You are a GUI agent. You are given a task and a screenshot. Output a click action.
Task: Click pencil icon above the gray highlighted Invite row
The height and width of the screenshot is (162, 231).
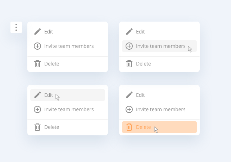click(129, 32)
